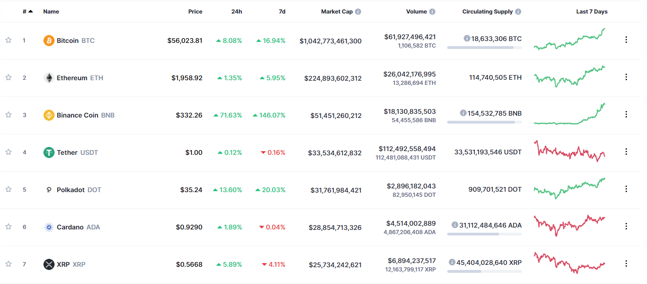The image size is (647, 284).
Task: Toggle the XRP watchlist star
Action: tap(8, 264)
